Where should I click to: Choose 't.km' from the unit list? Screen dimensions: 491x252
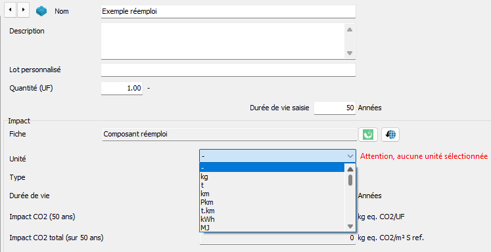[x=272, y=211]
